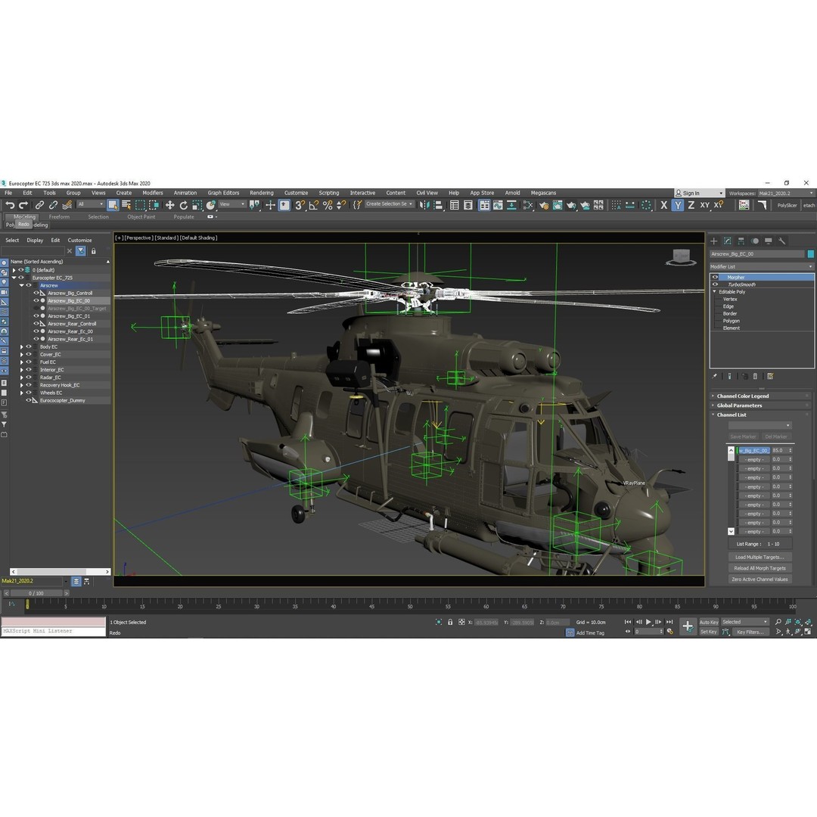Activate the Select and Rotate tool
Image resolution: width=817 pixels, height=817 pixels.
[183, 205]
